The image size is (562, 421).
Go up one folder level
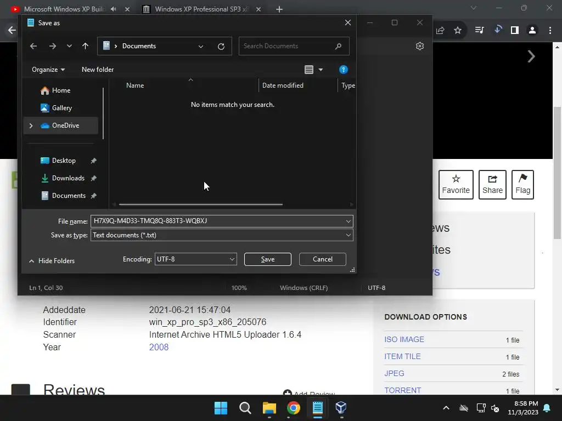click(85, 46)
